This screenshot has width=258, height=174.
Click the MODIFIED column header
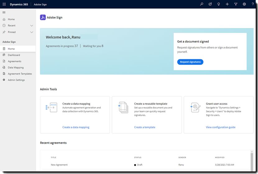point(220,158)
